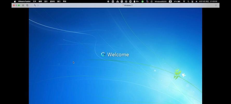The image size is (231, 104).
Task: Click the smiley face menu bar icon
Action: tap(126, 2)
